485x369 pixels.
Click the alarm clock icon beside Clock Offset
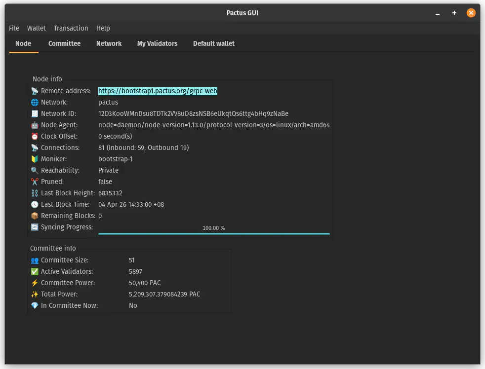point(35,136)
